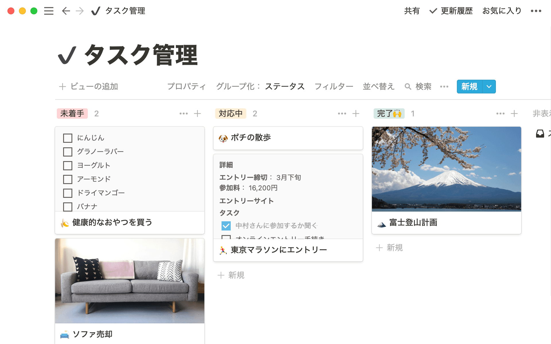Open the 富士登山計画 card image
The image size is (551, 344).
pos(446,169)
